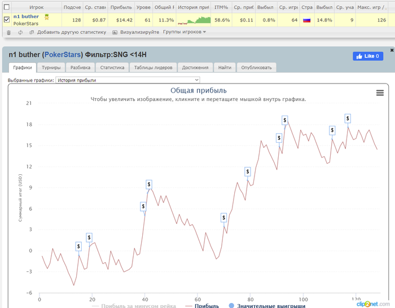The width and height of the screenshot is (395, 308).
Task: Click the refresh arrows icon
Action: tap(20, 33)
